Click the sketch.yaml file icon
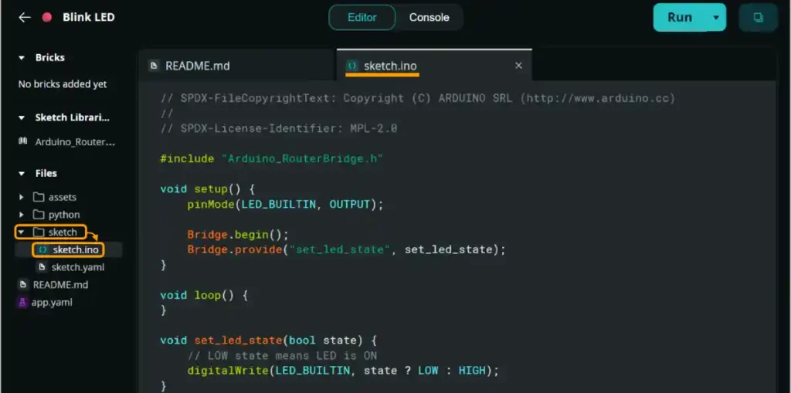 pyautogui.click(x=43, y=267)
